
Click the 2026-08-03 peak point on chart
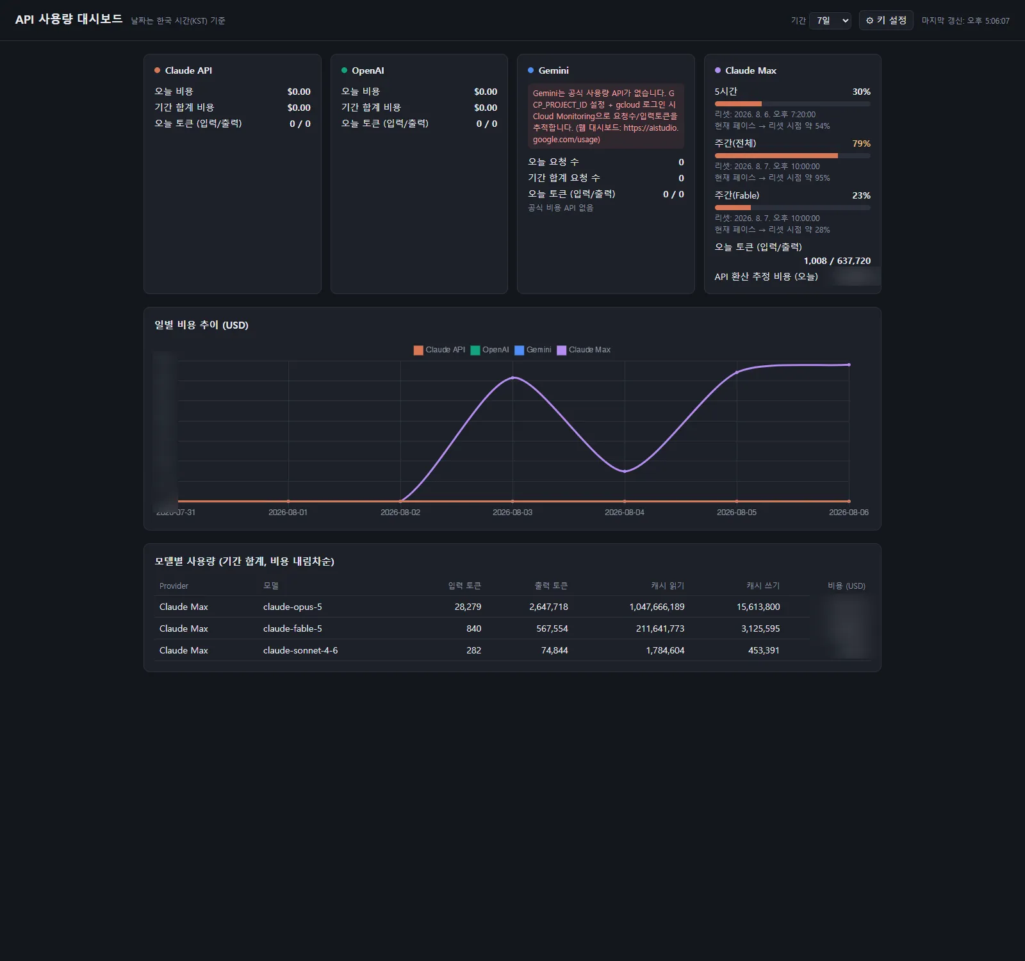512,378
